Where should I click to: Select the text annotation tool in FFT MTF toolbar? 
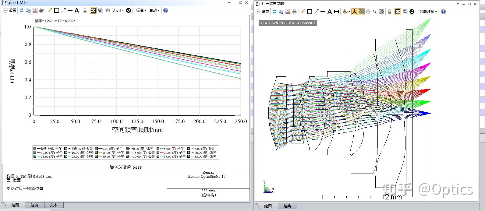(77, 10)
